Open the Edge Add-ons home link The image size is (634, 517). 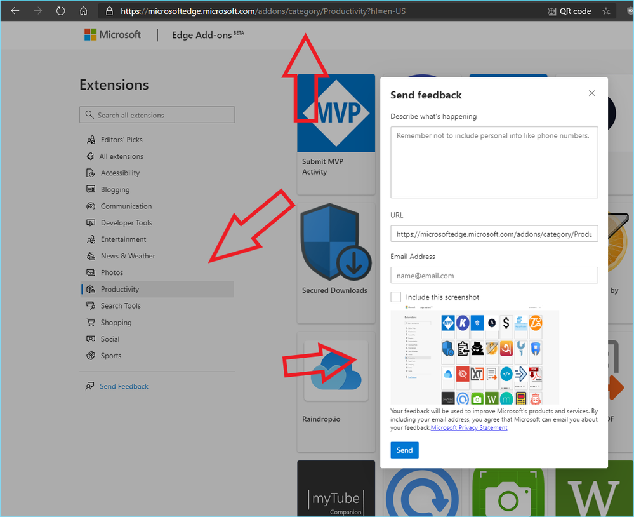click(x=208, y=35)
